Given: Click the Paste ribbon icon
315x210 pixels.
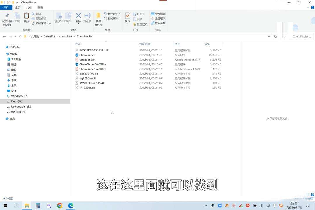Looking at the screenshot, I should coord(26,17).
